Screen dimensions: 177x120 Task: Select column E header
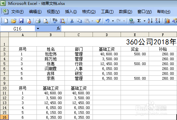point(135,35)
